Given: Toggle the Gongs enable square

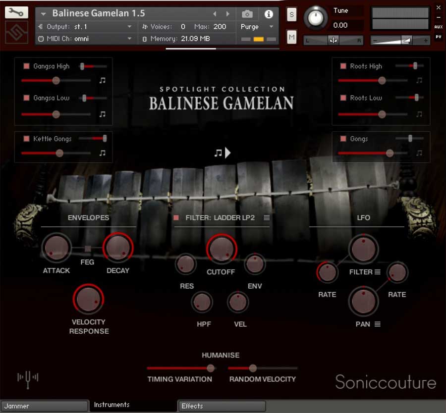Looking at the screenshot, I should (343, 139).
